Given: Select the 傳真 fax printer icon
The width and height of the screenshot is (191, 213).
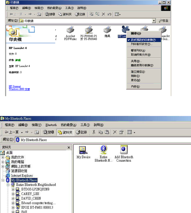Looking at the screenshot, I should point(107,32).
